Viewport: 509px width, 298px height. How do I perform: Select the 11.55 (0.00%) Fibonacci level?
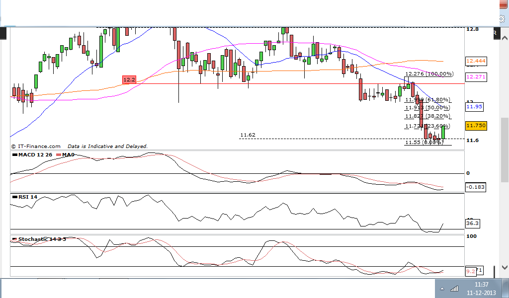(424, 143)
